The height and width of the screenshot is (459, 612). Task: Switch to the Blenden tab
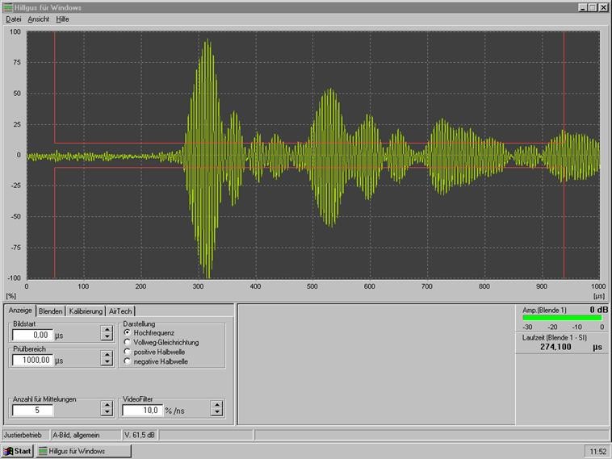click(x=50, y=311)
